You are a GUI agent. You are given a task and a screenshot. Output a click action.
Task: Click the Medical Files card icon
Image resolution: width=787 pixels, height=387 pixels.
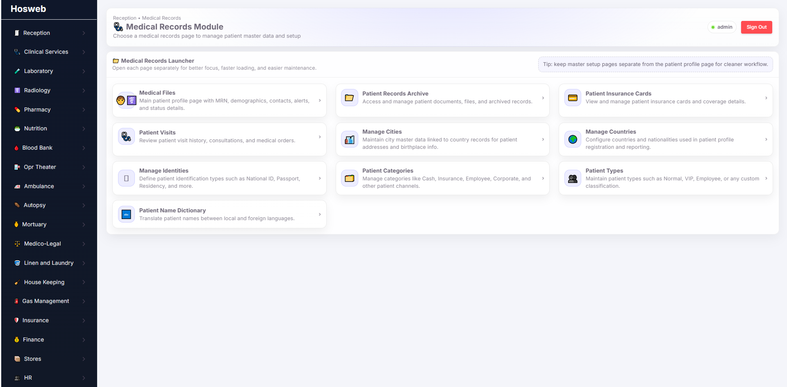click(x=126, y=100)
